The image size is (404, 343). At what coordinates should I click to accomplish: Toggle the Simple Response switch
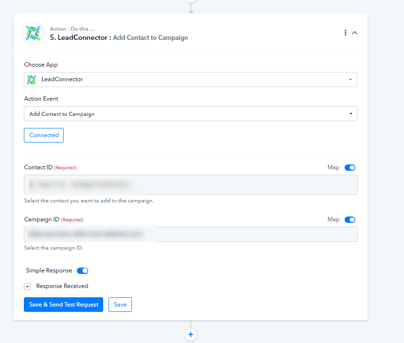(82, 271)
